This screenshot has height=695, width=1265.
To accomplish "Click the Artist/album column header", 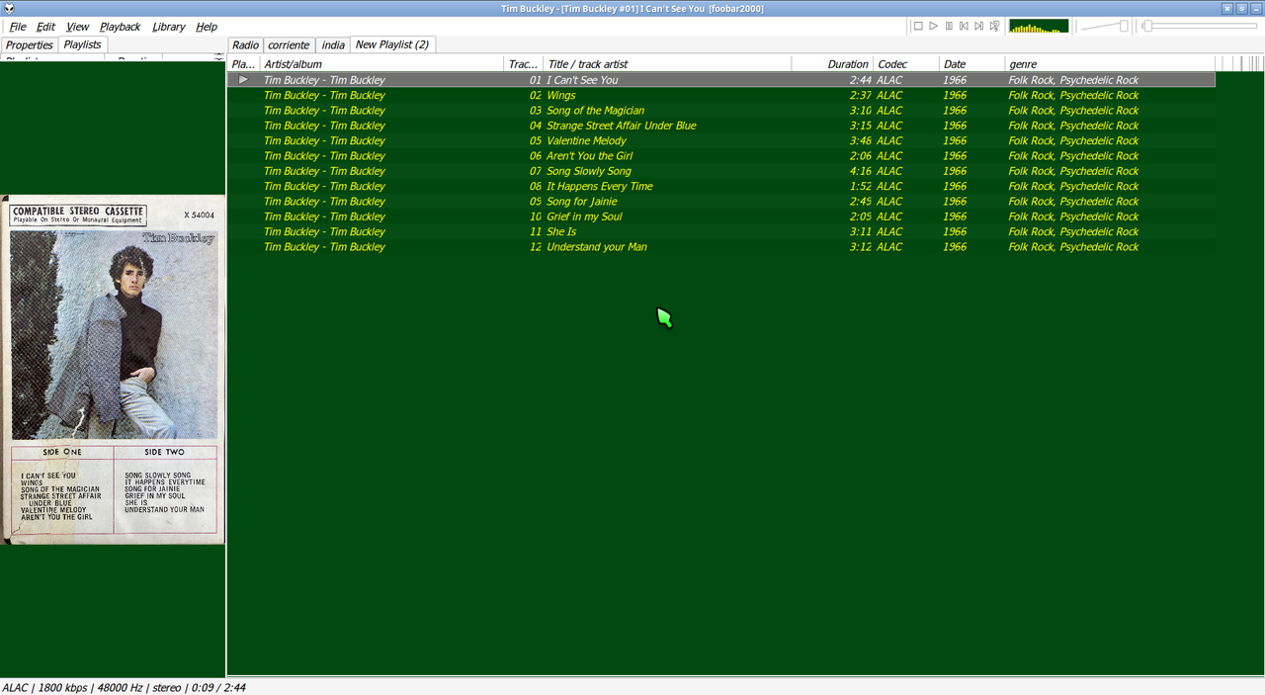I will pos(381,64).
